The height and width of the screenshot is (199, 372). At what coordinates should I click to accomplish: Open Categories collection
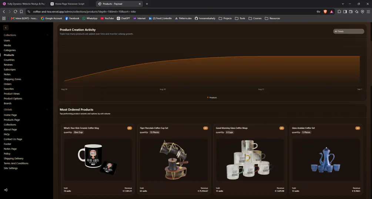[x=10, y=50]
